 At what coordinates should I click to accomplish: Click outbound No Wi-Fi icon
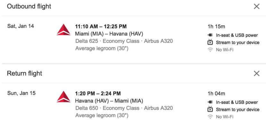(x=210, y=50)
